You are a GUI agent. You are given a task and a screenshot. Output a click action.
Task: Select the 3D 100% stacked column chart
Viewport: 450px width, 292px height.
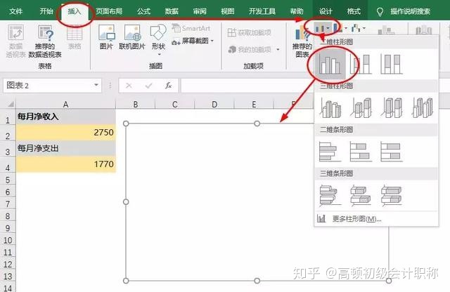pos(392,107)
